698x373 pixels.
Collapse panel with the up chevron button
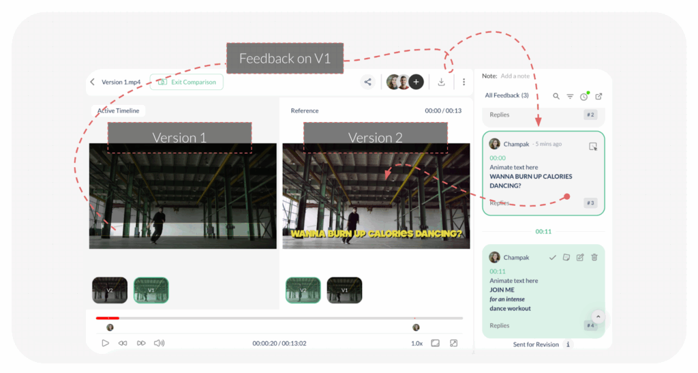click(598, 317)
